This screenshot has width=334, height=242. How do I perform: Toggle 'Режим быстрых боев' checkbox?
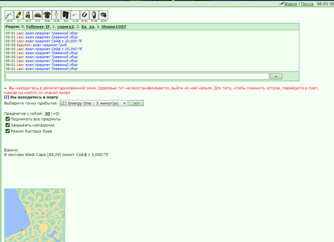[8, 131]
